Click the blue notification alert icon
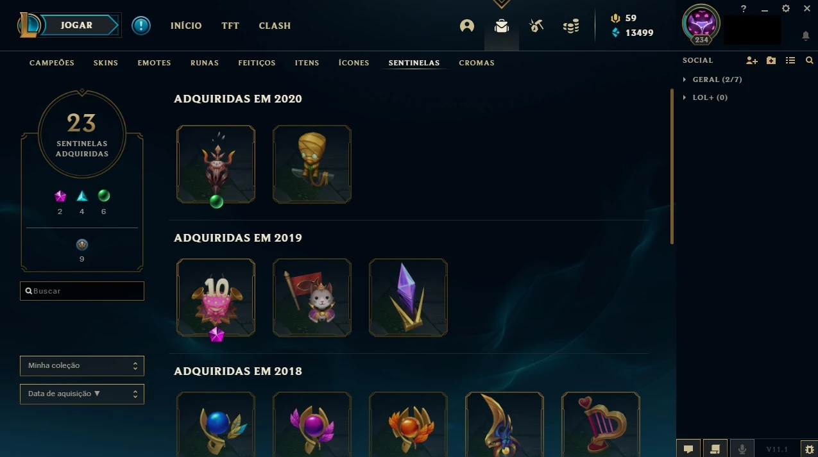The height and width of the screenshot is (457, 818). (x=141, y=26)
